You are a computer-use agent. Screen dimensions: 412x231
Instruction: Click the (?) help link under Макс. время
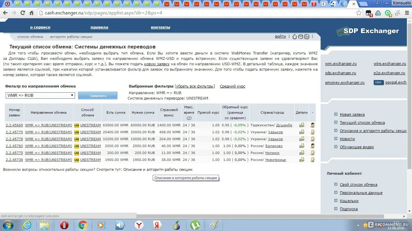[x=189, y=118]
